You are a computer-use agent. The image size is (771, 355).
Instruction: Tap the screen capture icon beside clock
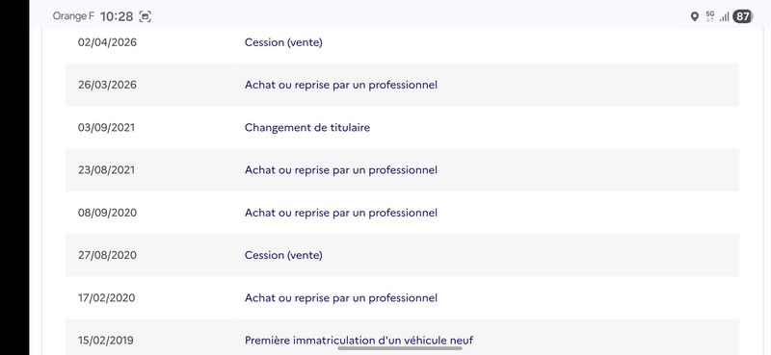(x=145, y=16)
